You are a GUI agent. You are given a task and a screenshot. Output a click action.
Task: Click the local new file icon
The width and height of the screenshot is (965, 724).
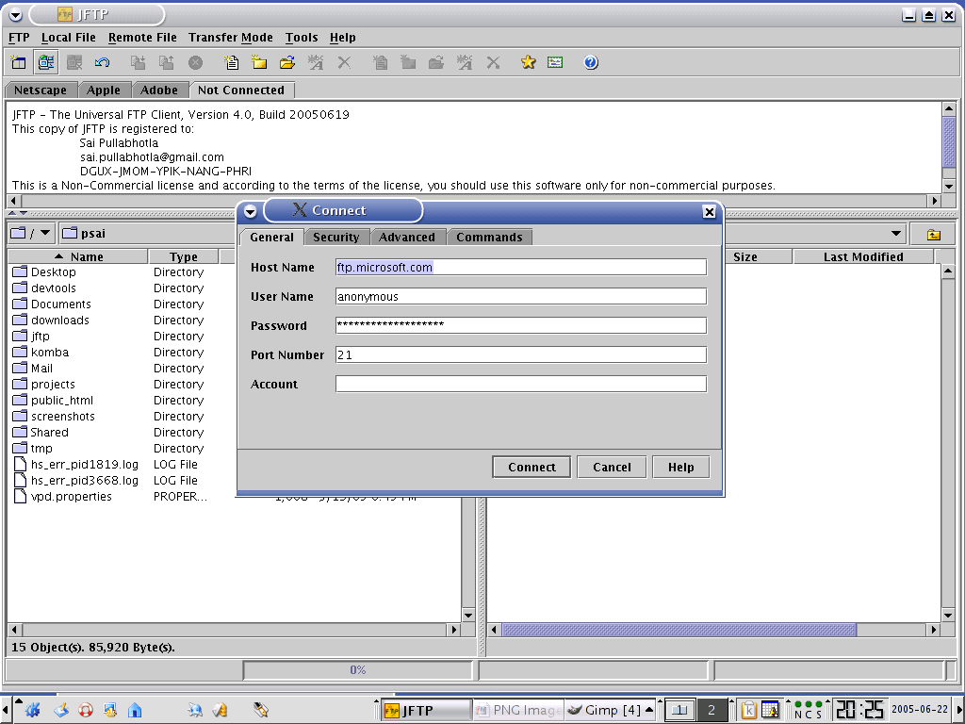(232, 62)
